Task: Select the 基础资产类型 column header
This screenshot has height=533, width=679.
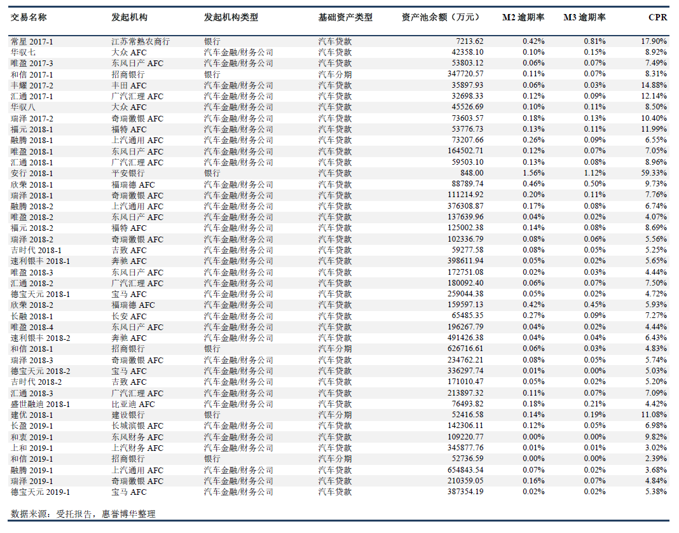Action: pos(345,17)
